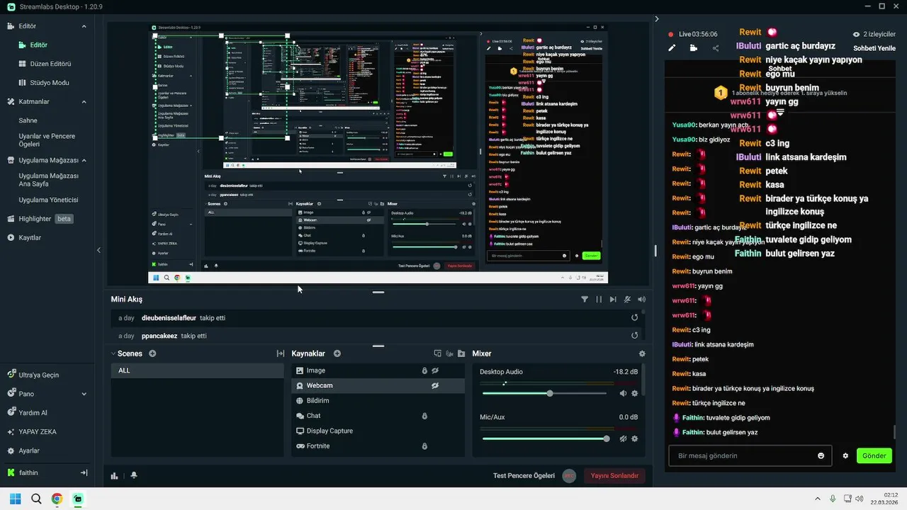Select the ALL scene
907x510 pixels.
[x=198, y=370]
